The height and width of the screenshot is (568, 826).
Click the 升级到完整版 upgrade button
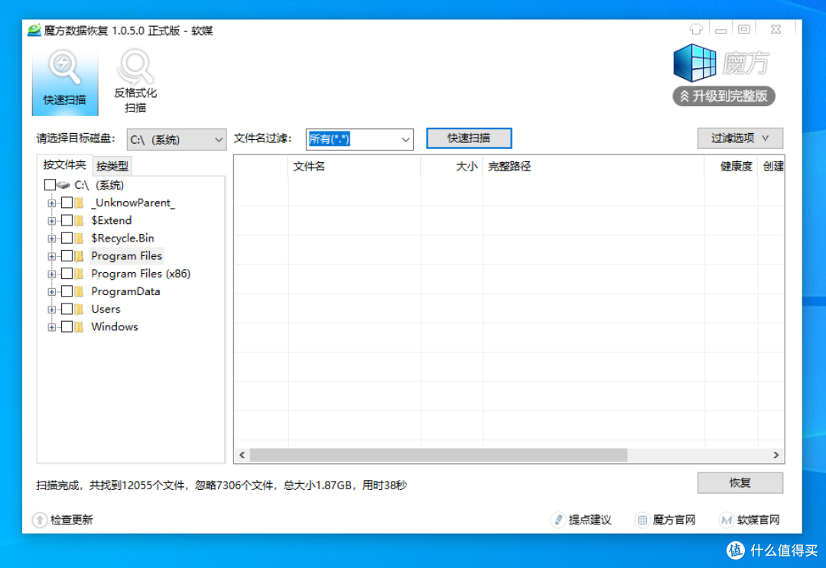pyautogui.click(x=724, y=96)
